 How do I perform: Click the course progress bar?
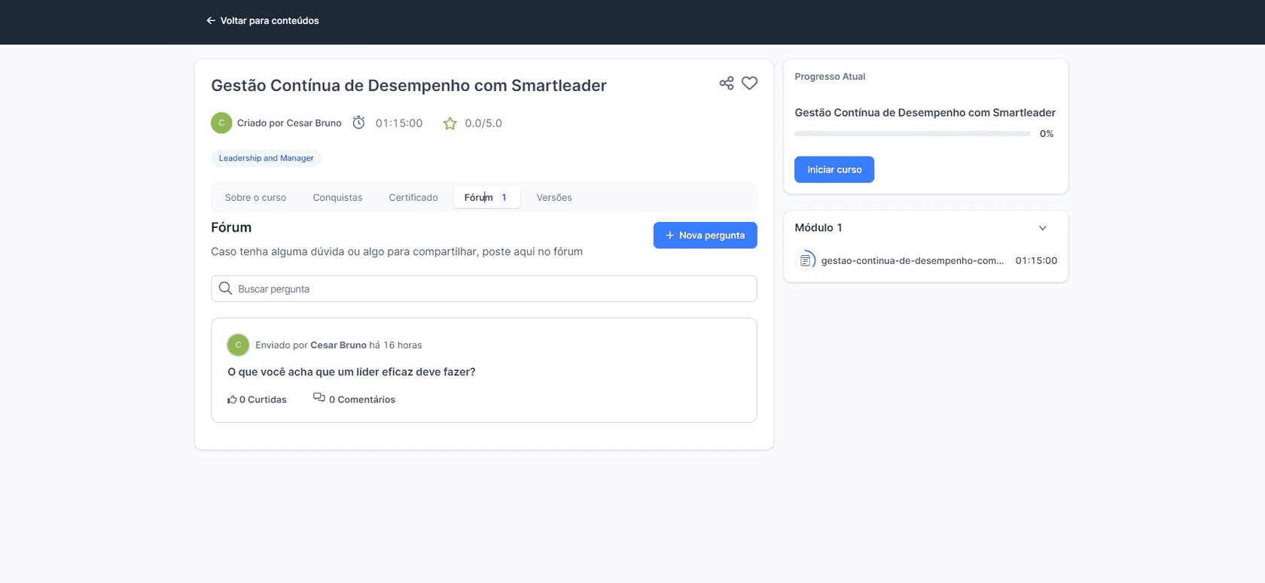coord(912,134)
